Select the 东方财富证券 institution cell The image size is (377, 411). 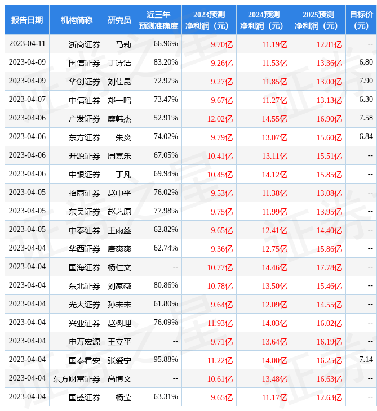point(77,379)
